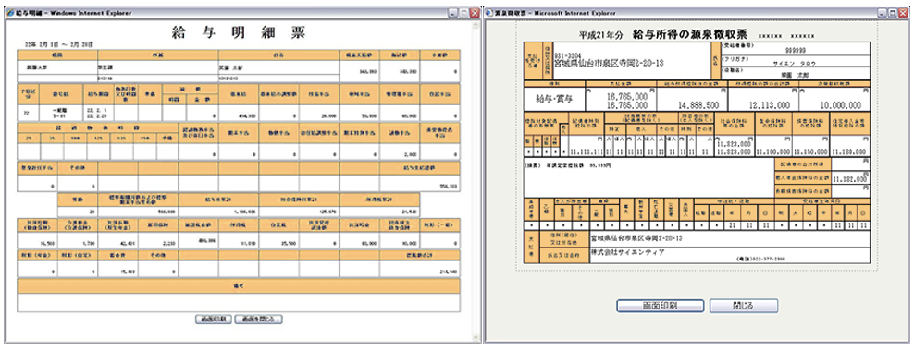Maximize the 源泉徴収票 window
The image size is (914, 351).
[x=894, y=13]
